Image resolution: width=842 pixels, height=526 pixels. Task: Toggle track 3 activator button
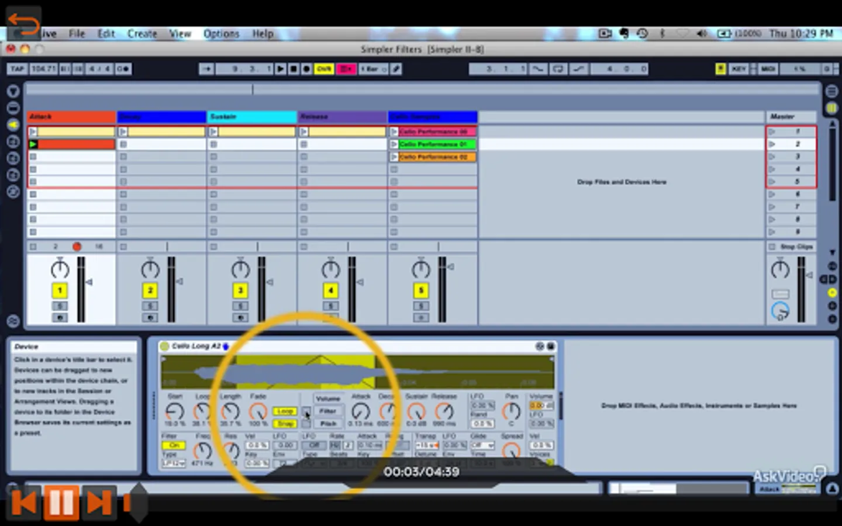(x=240, y=290)
